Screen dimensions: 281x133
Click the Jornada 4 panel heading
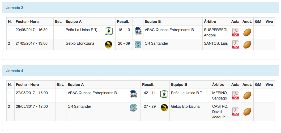[x=15, y=71]
